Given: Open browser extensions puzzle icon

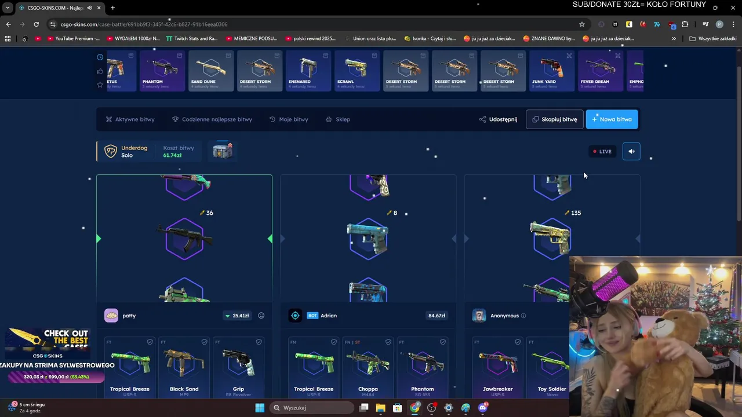Looking at the screenshot, I should (685, 24).
